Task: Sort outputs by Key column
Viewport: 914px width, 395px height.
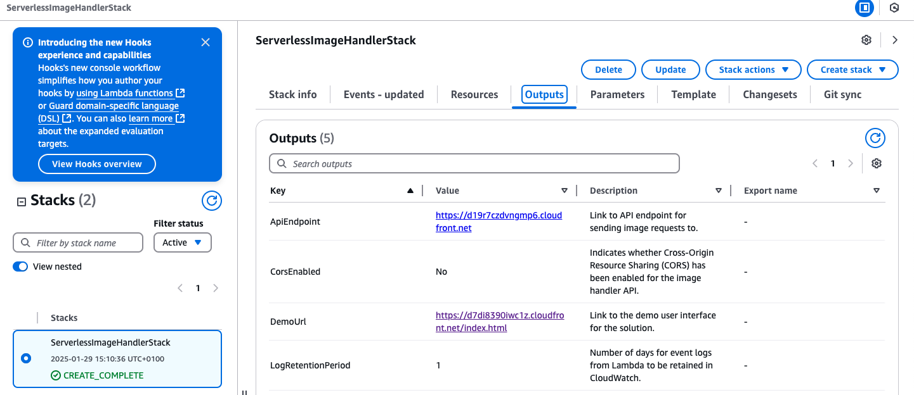Action: tap(410, 191)
